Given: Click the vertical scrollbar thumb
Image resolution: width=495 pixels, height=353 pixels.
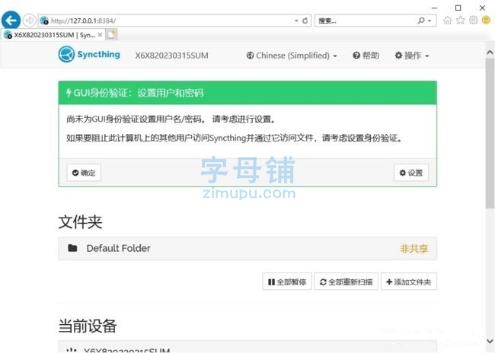Looking at the screenshot, I should 490,132.
